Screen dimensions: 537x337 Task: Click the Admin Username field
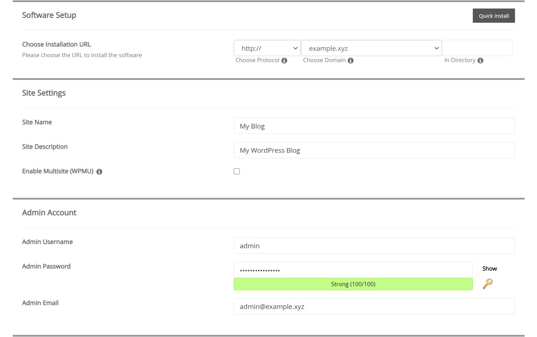[x=374, y=245]
